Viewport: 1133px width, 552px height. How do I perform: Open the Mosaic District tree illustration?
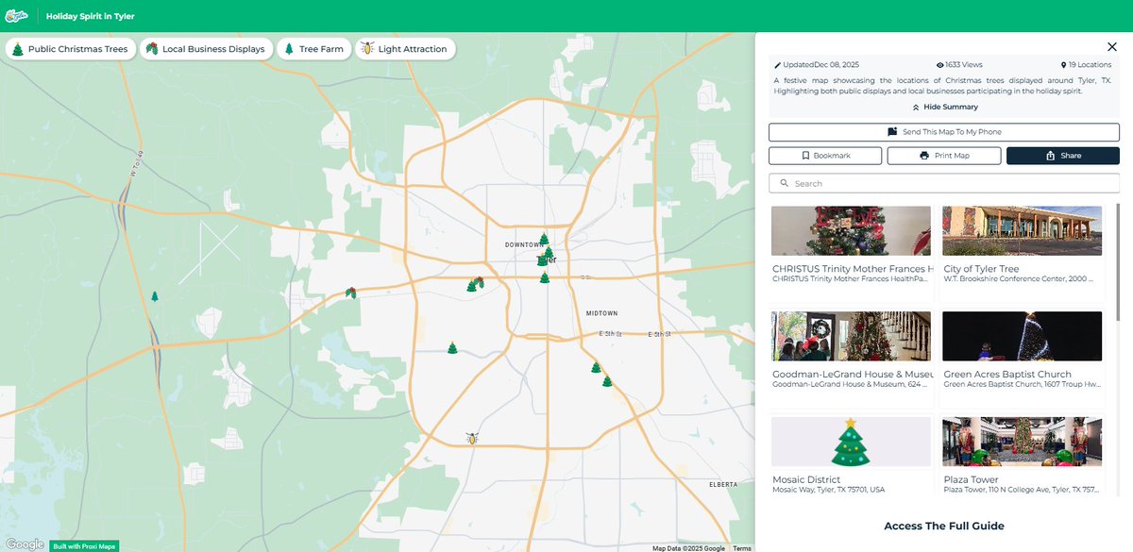pos(852,443)
